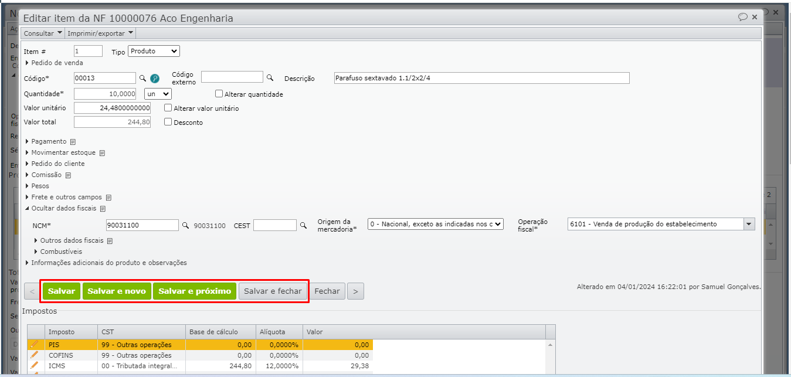Screen dimensions: 791x377
Task: Click note icon beside Outros dados fiscais
Action: click(x=110, y=241)
